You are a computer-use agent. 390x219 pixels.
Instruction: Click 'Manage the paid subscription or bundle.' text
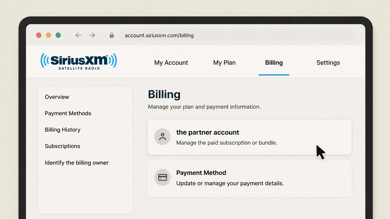(227, 143)
